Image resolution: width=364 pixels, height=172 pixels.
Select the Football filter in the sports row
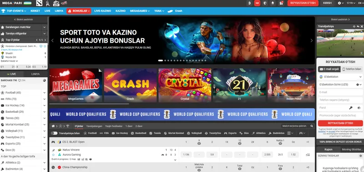(90, 133)
